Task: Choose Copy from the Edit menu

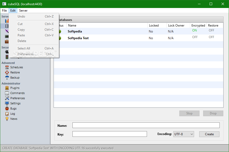Action: coord(34,30)
